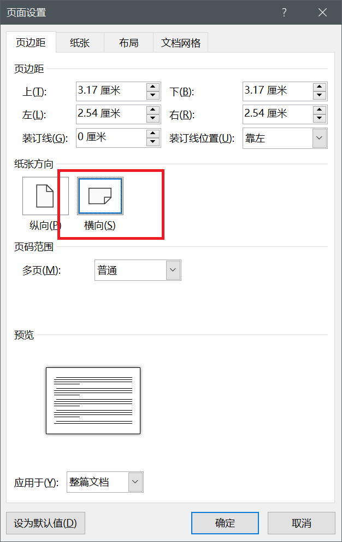Screen dimensions: 342x542
Task: Decrease the left margin 左(L) value
Action: point(153,118)
